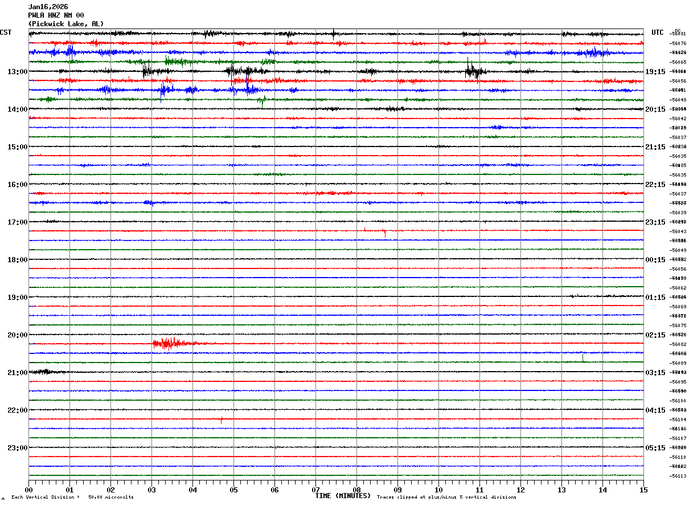Select the PWLA HNZ NM 00 station header

[x=56, y=15]
